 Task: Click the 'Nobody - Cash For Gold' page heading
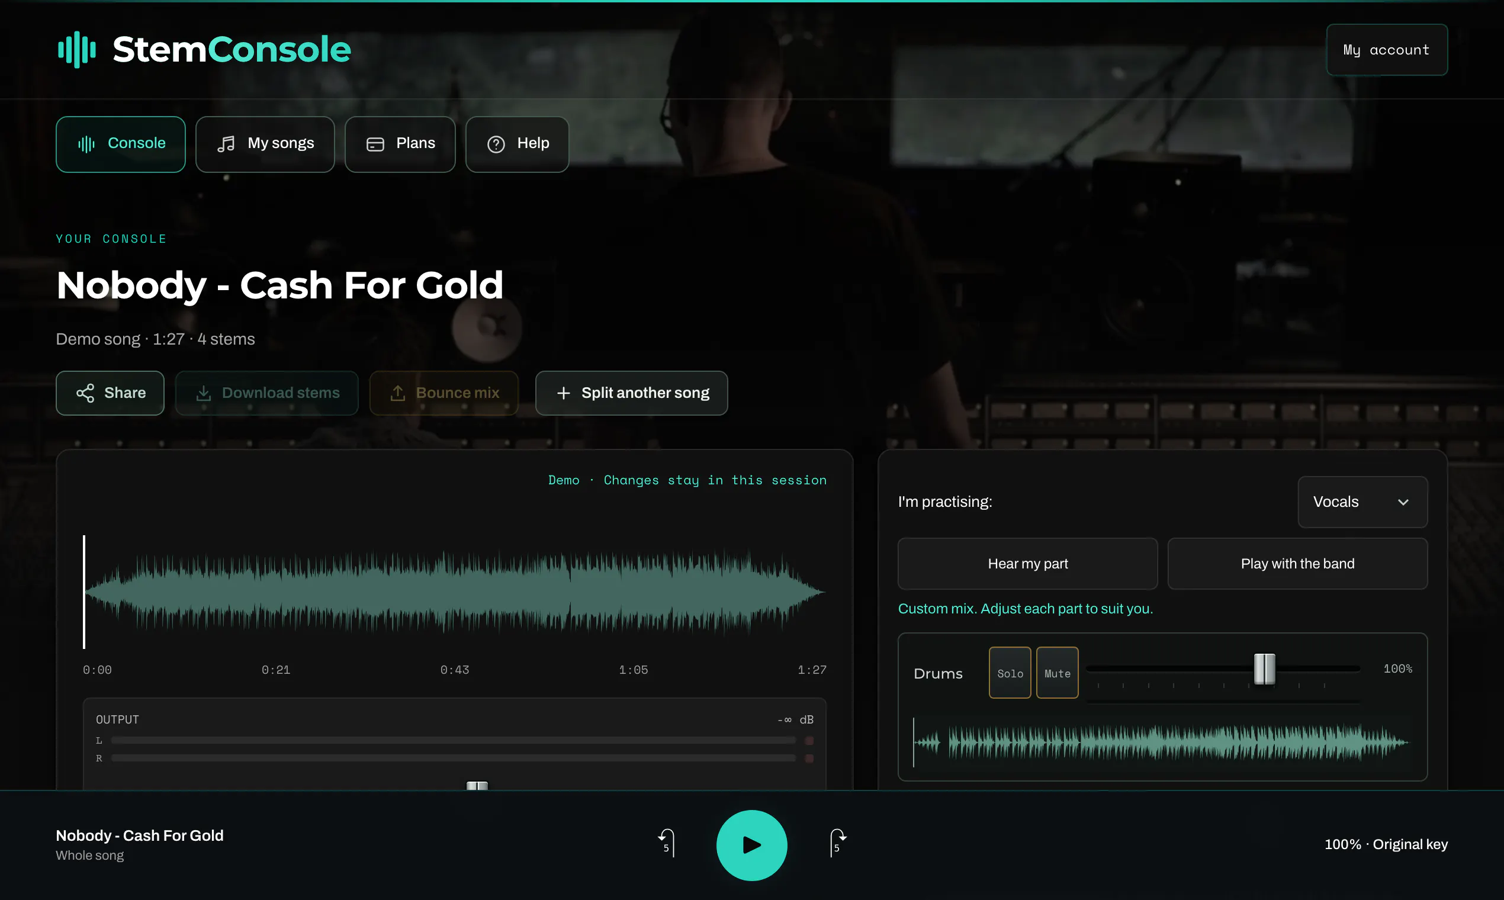279,285
